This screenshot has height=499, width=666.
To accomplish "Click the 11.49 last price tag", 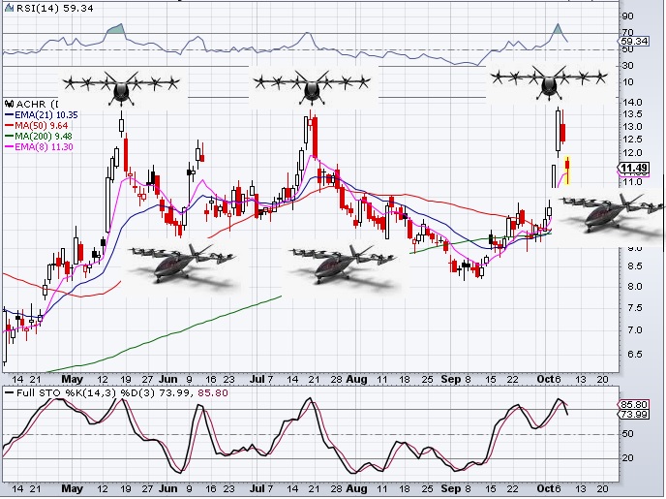I will (x=633, y=168).
